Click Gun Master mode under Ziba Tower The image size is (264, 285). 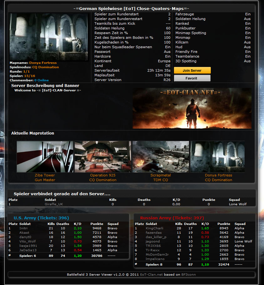click(x=45, y=180)
